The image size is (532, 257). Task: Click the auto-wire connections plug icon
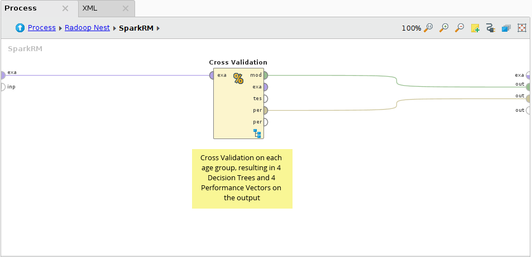pyautogui.click(x=491, y=27)
